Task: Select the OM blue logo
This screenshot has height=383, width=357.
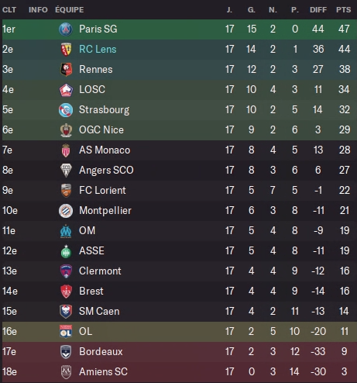Action: coord(66,231)
